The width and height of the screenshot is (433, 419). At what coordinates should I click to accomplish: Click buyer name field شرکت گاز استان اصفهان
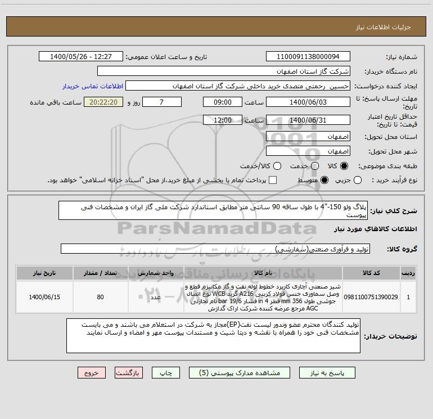pyautogui.click(x=224, y=71)
